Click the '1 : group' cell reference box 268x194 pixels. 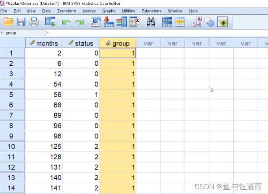(22, 33)
